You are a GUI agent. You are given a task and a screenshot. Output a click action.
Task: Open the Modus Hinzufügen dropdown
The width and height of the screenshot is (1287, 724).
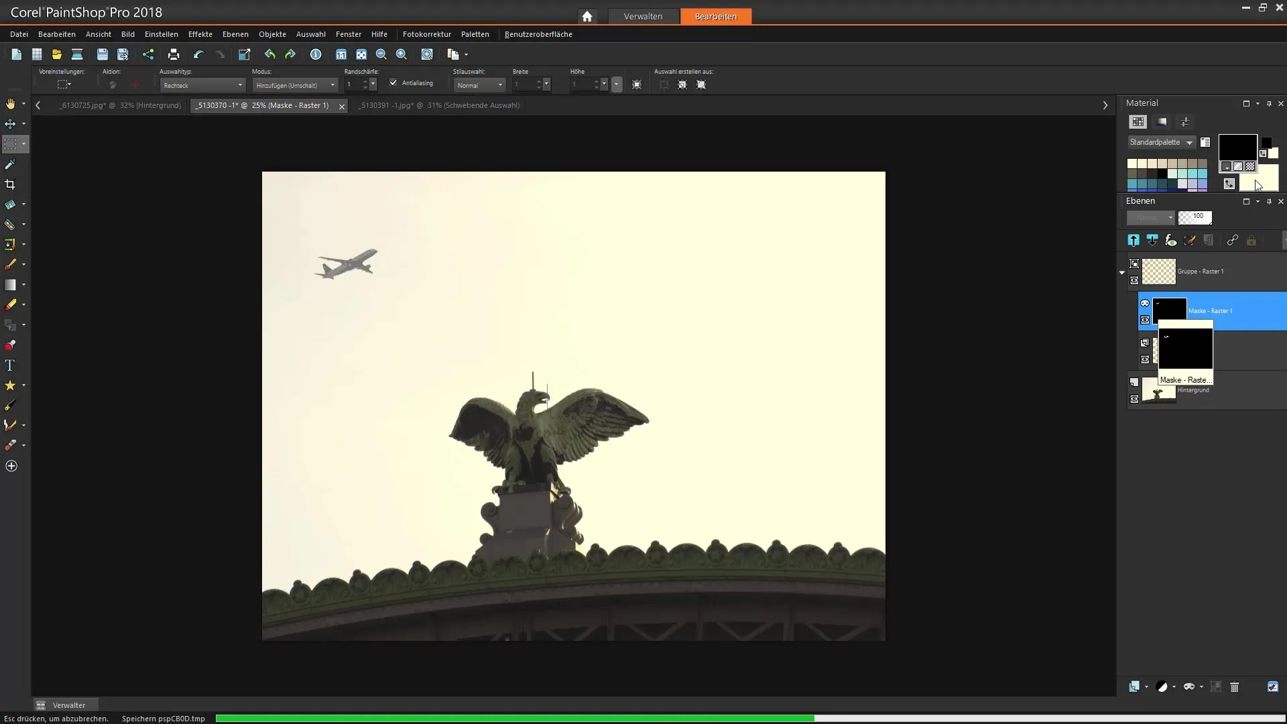tap(296, 85)
